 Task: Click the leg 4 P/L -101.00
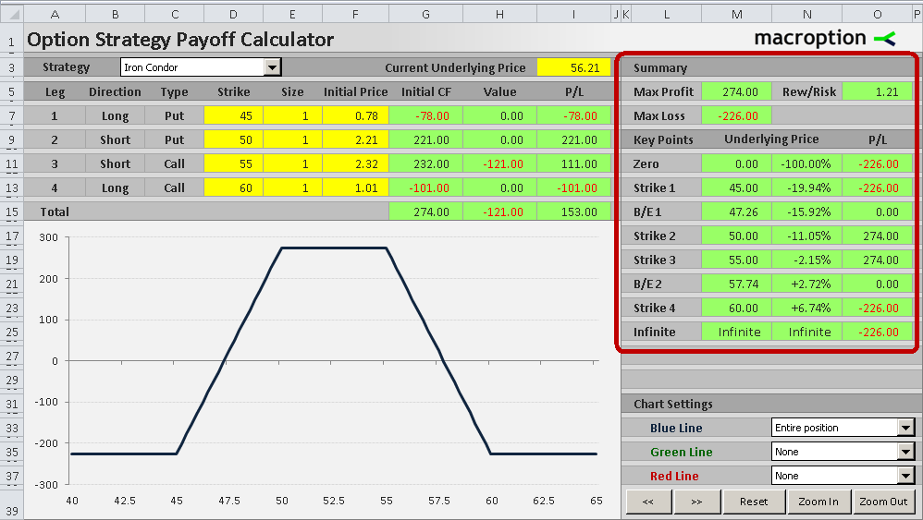[x=574, y=188]
